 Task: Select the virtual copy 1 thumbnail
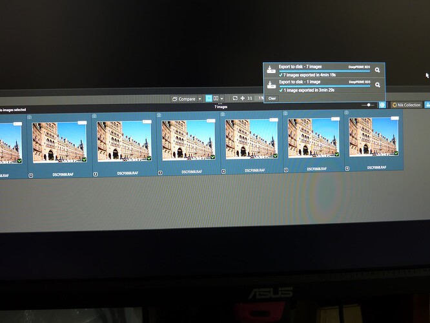(59, 142)
